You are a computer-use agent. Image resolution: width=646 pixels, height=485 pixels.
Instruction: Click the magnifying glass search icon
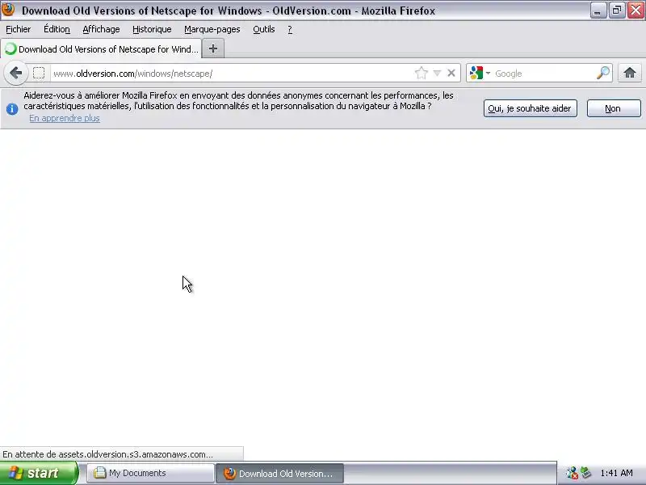point(603,74)
